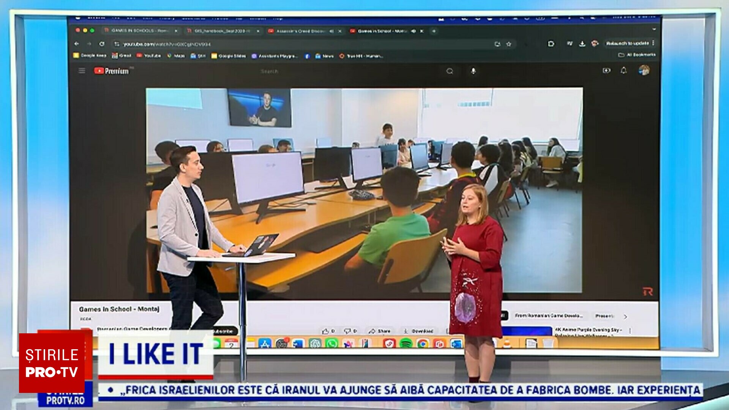Switch to the Assassin's Creed Discovery tab
The height and width of the screenshot is (410, 729).
[x=300, y=31]
